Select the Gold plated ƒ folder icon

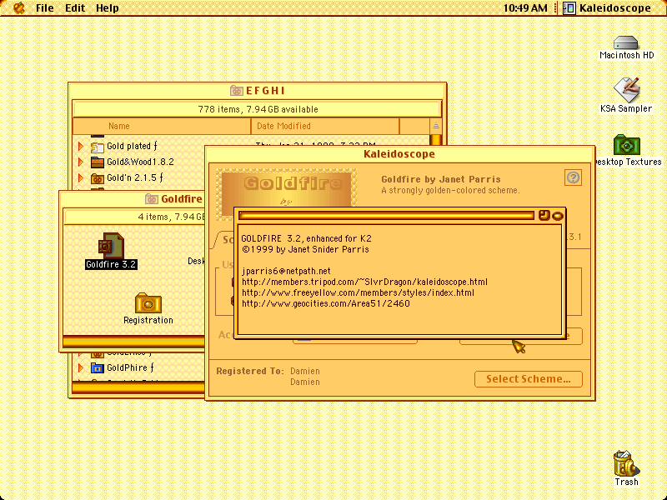click(98, 147)
